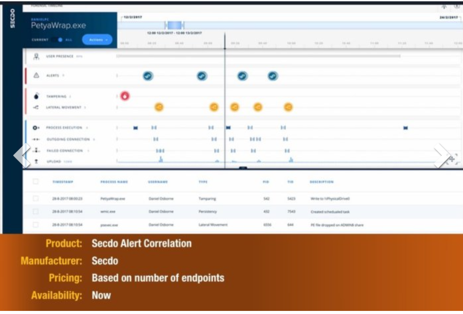This screenshot has height=314, width=463.
Task: Click the expand fullscreen icon at bottom right
Action: point(452,159)
